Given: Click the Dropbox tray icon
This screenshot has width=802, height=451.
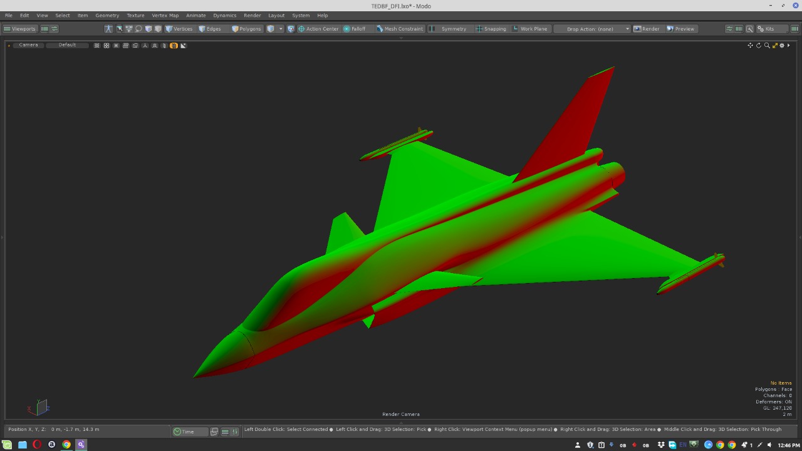Looking at the screenshot, I should 661,445.
